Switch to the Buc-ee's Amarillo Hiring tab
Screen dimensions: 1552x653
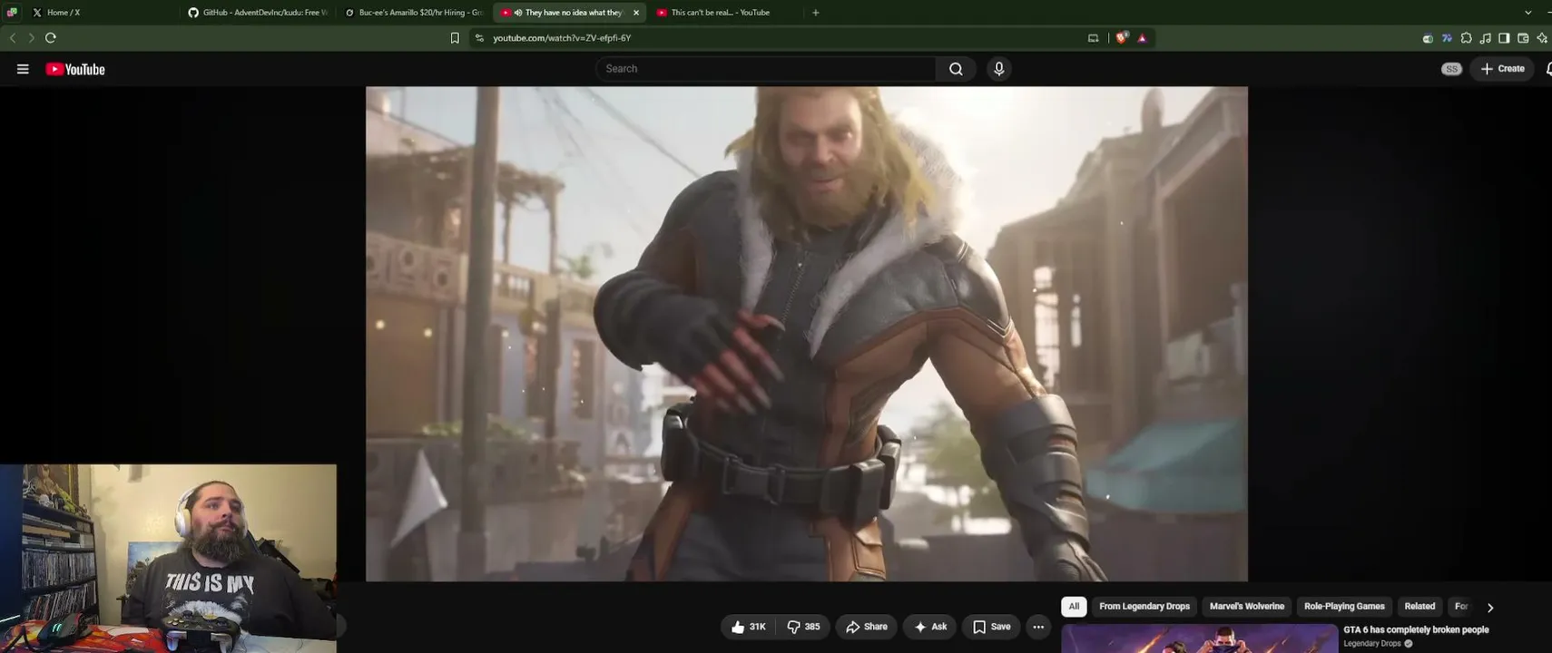coord(414,13)
